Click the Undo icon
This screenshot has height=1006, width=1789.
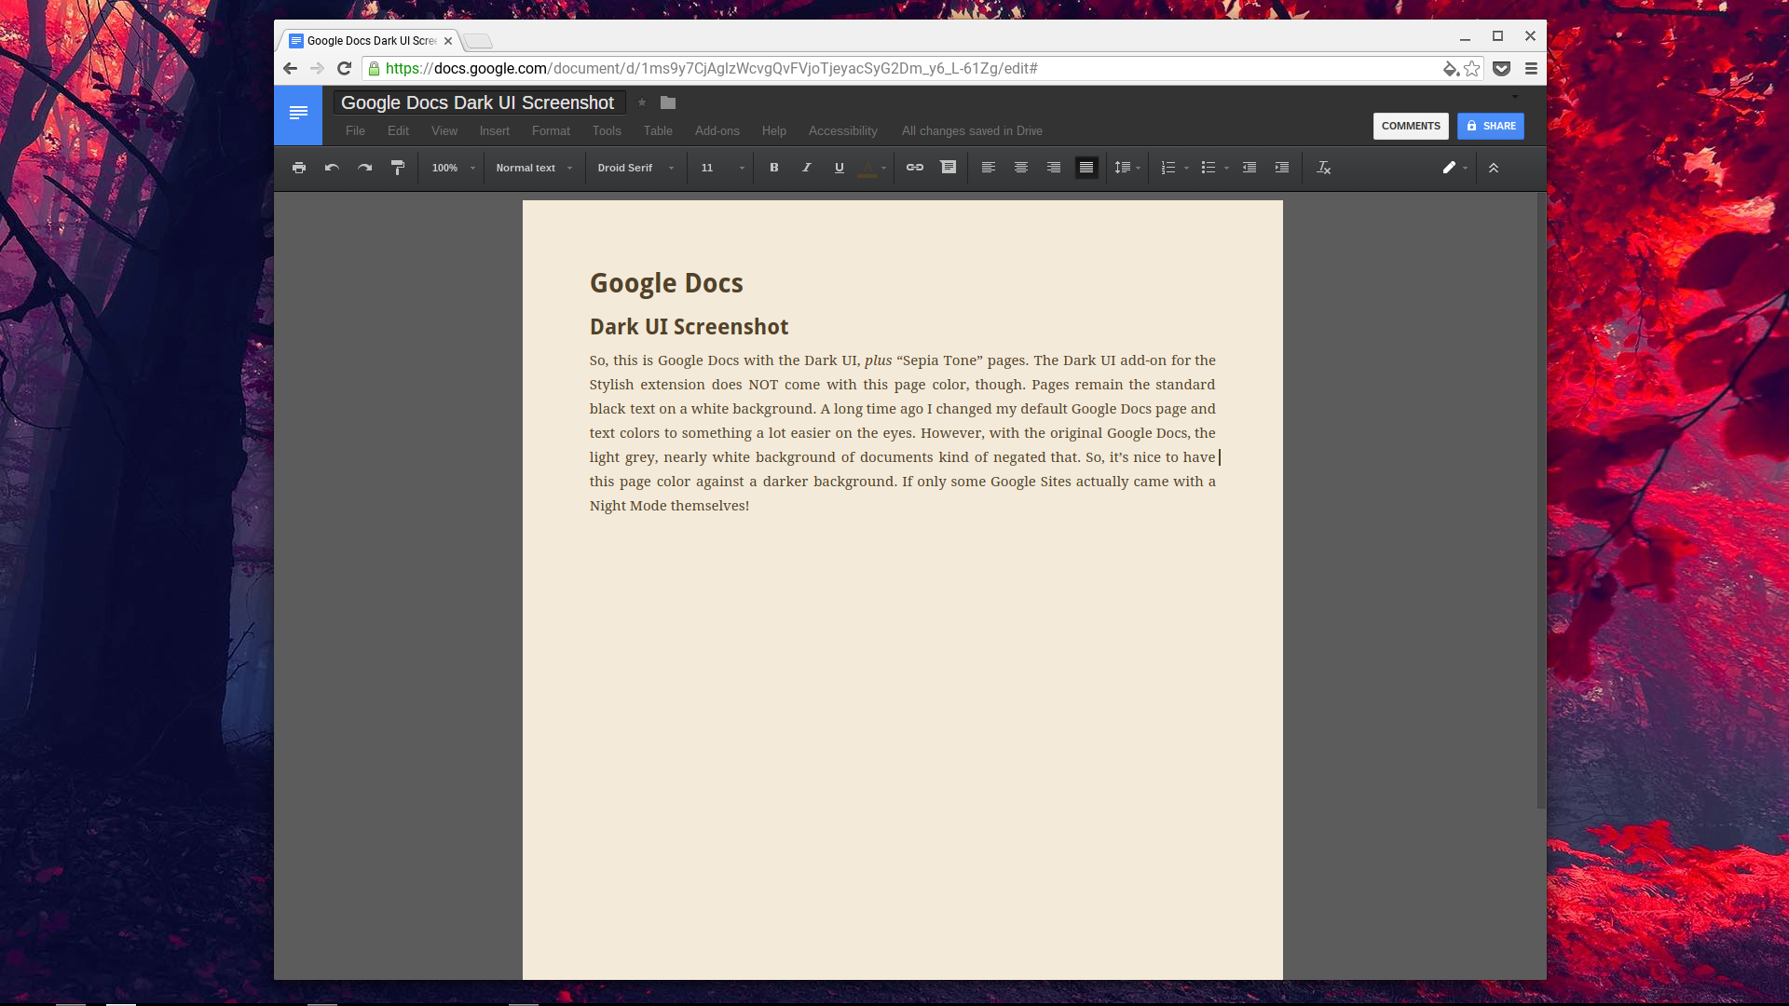tap(332, 168)
